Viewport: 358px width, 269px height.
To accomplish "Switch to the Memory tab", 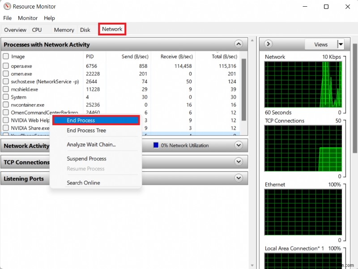I will [x=64, y=29].
